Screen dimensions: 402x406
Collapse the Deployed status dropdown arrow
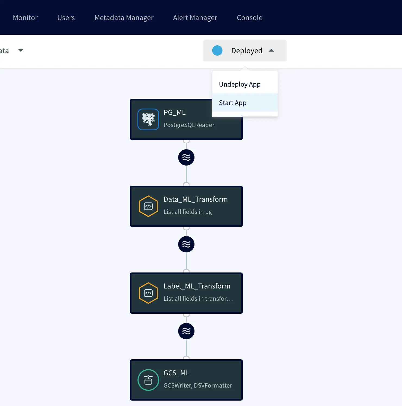271,50
